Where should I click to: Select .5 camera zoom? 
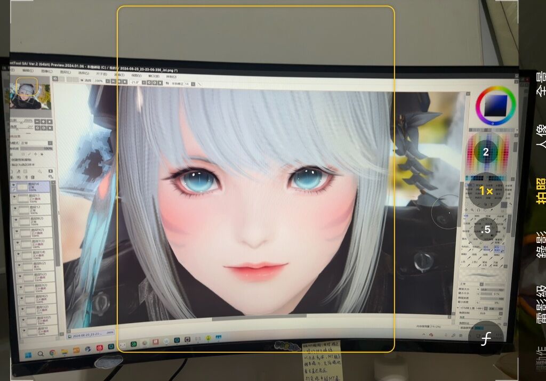click(x=486, y=229)
